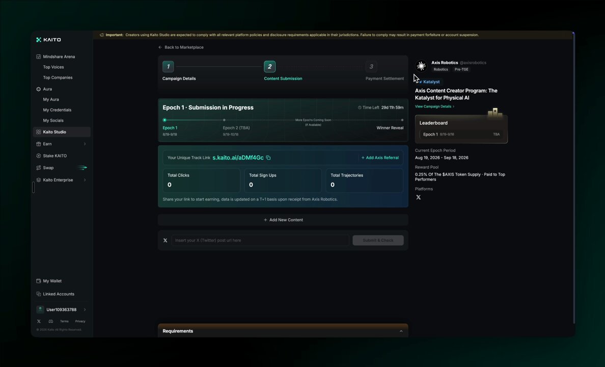
Task: Open Kaito X profile icon in footer
Action: [39, 321]
